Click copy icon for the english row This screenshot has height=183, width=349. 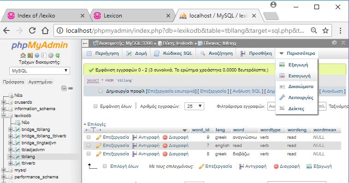pos(134,146)
